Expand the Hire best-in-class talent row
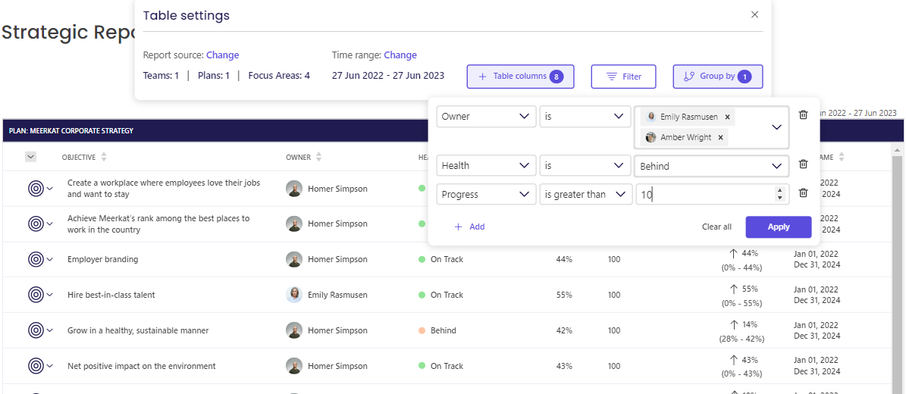The width and height of the screenshot is (906, 394). pos(50,295)
